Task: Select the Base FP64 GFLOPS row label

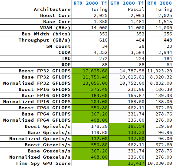Action: coord(46,114)
